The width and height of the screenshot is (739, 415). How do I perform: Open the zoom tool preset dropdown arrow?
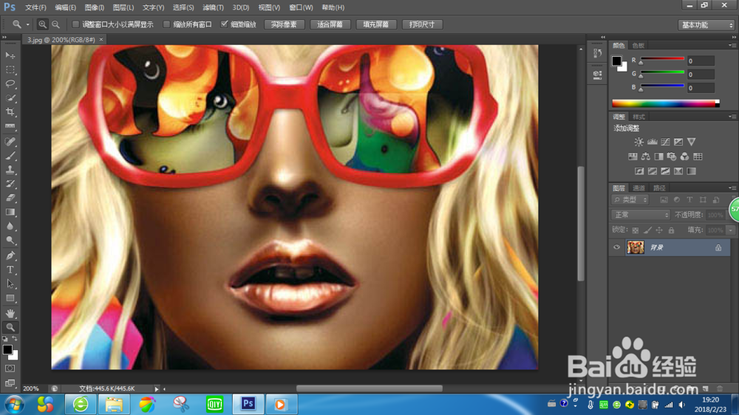point(27,24)
